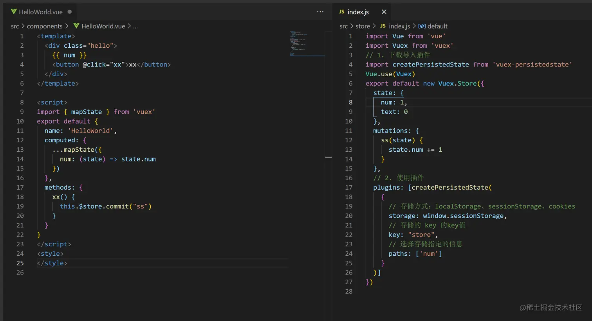Click the store breadcrumb
Viewport: 592px width, 321px height.
[x=363, y=26]
